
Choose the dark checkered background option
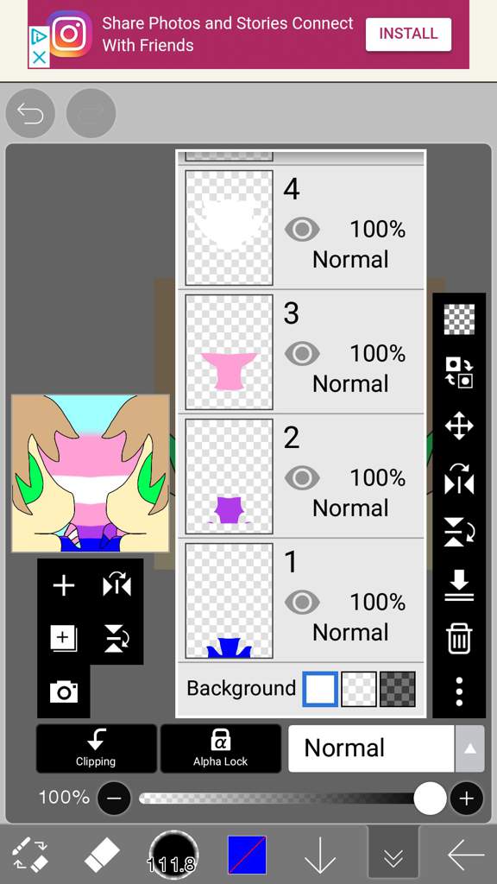(x=398, y=688)
